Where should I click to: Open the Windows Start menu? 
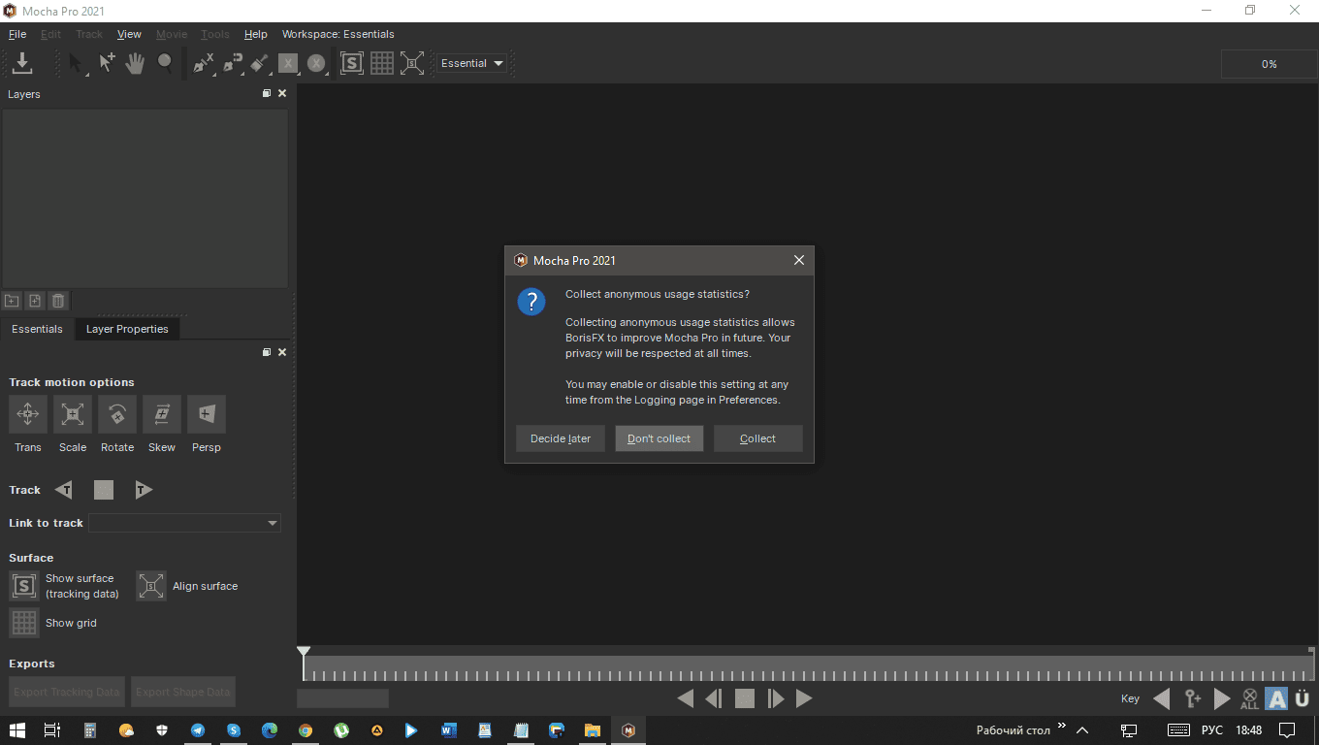pos(17,729)
